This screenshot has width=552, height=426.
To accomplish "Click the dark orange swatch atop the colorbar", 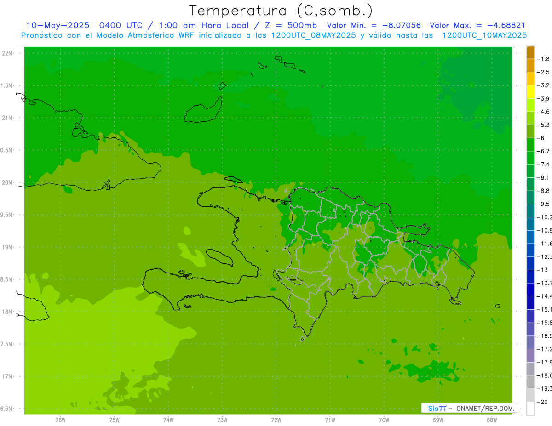I will click(x=531, y=52).
